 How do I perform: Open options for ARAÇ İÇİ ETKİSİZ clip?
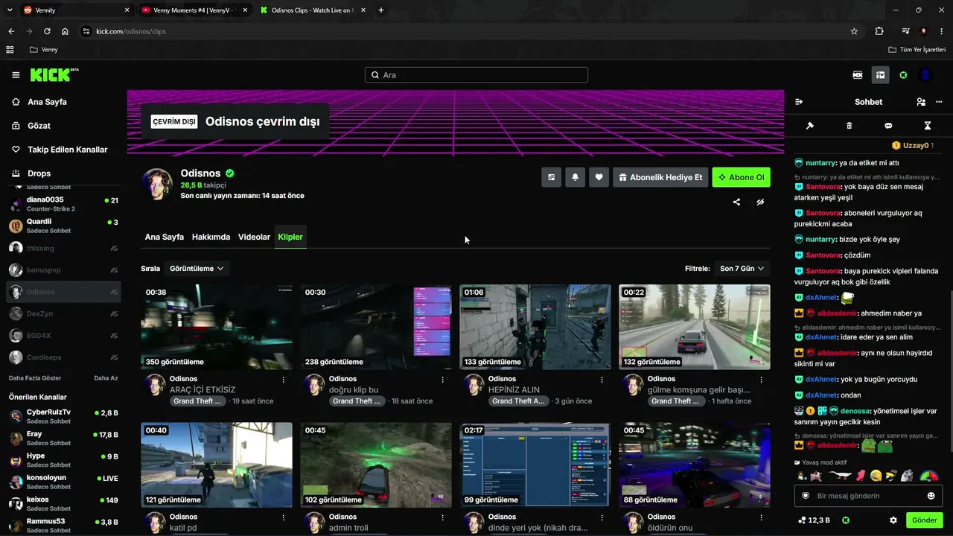(284, 380)
